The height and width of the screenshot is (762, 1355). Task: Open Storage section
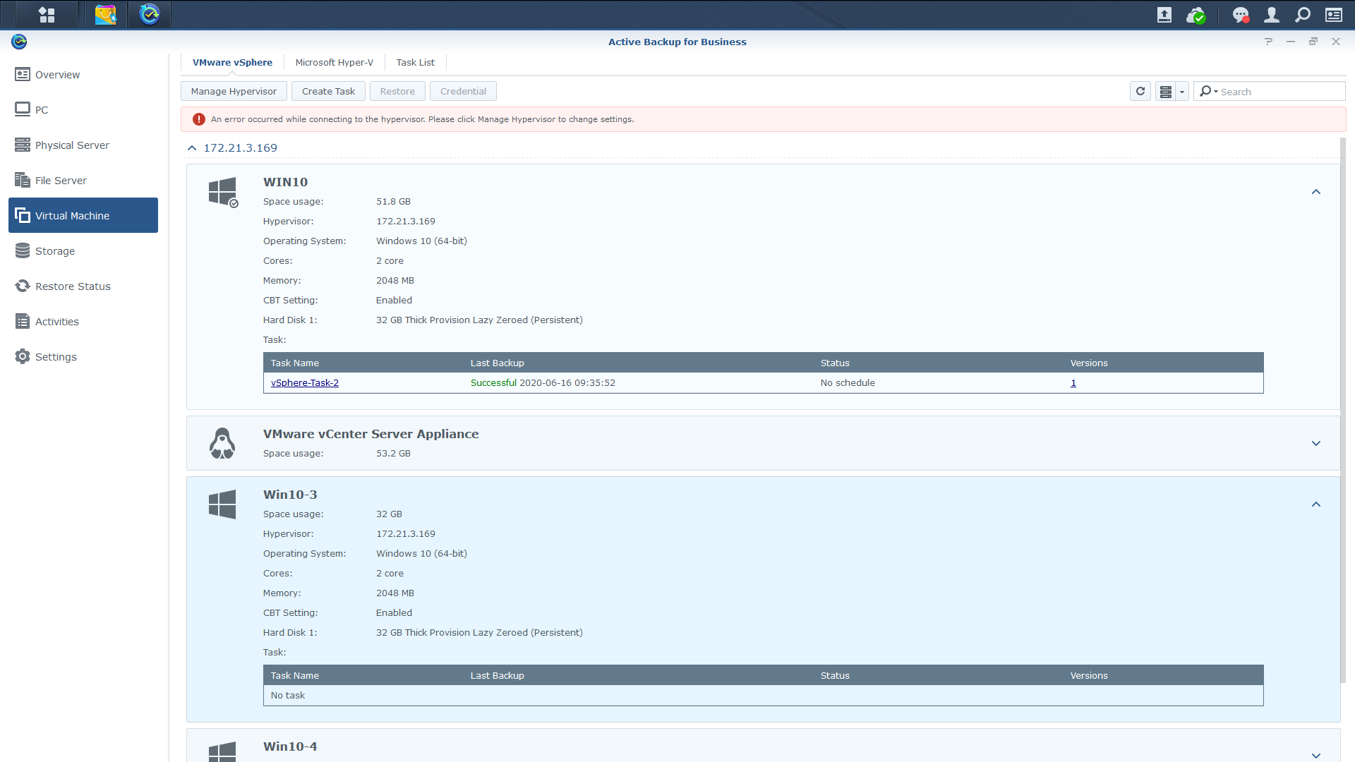pyautogui.click(x=54, y=251)
